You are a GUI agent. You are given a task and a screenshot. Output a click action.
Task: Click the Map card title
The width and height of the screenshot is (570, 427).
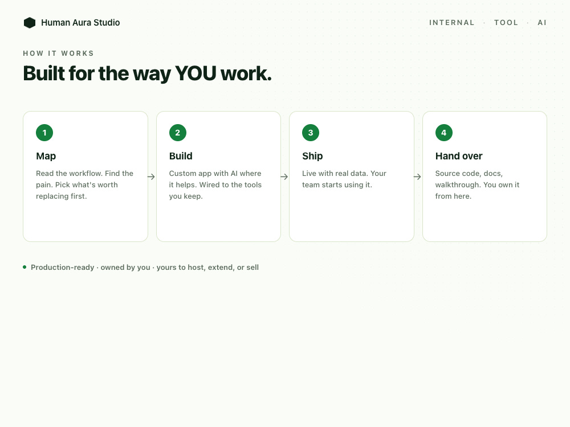[46, 156]
